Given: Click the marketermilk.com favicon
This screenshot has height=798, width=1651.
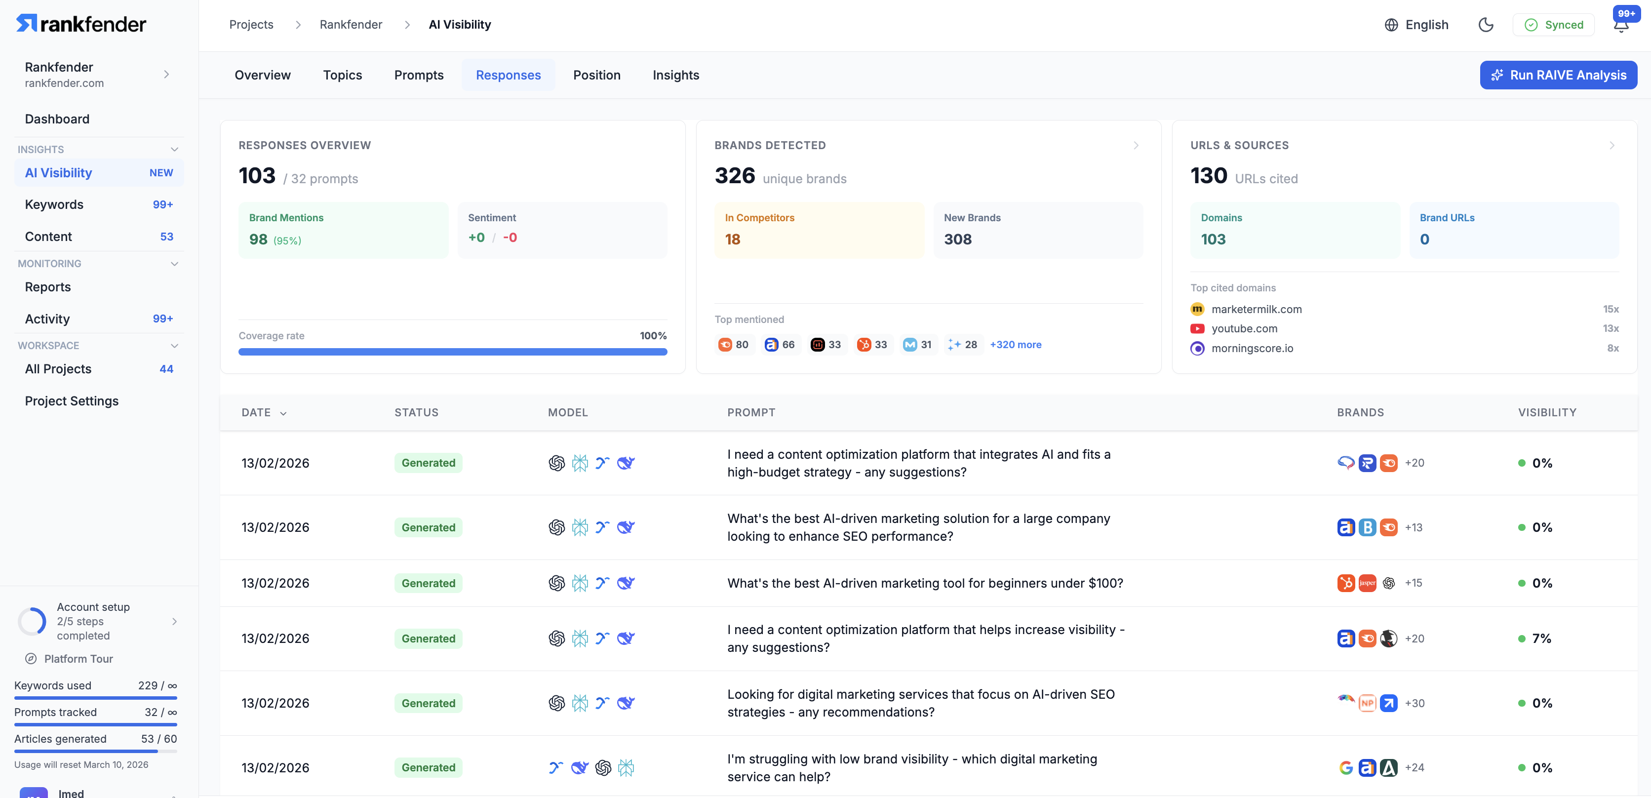Looking at the screenshot, I should (x=1197, y=309).
